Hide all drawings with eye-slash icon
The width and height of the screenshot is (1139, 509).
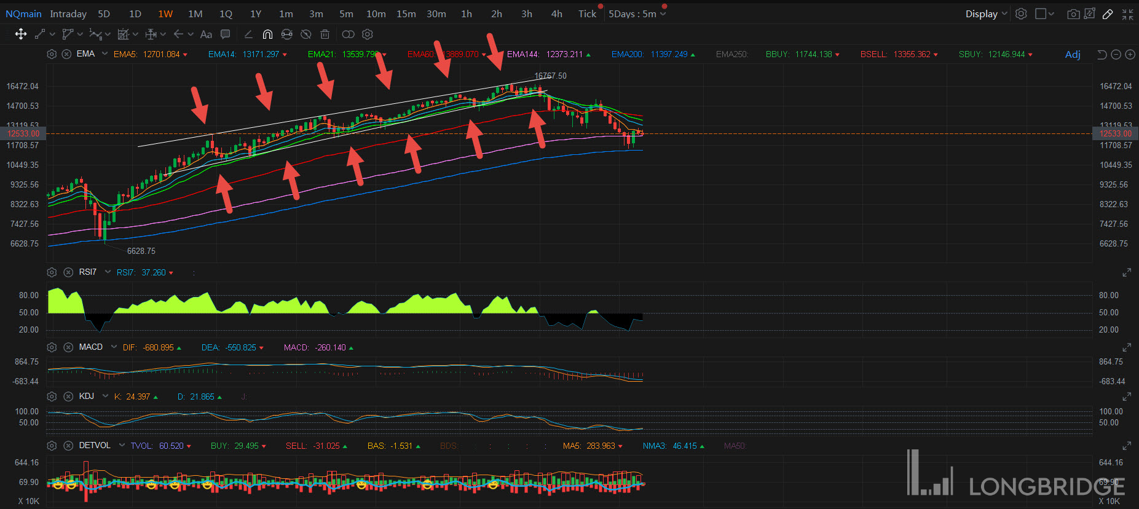(x=305, y=34)
